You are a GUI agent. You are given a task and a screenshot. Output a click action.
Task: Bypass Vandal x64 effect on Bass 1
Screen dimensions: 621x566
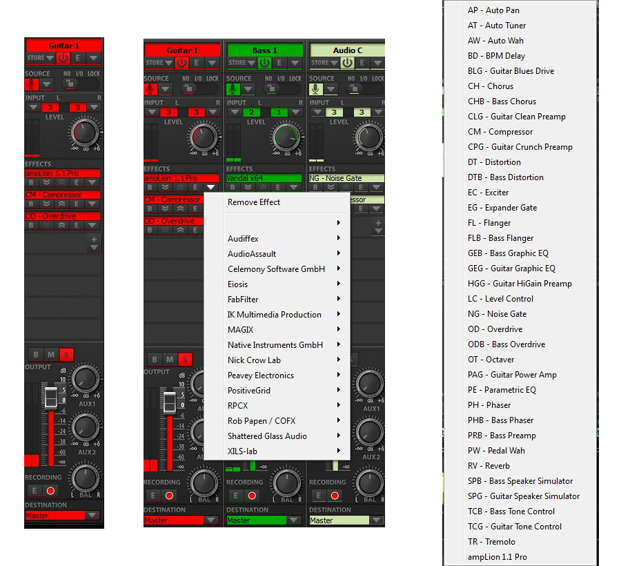click(x=233, y=187)
